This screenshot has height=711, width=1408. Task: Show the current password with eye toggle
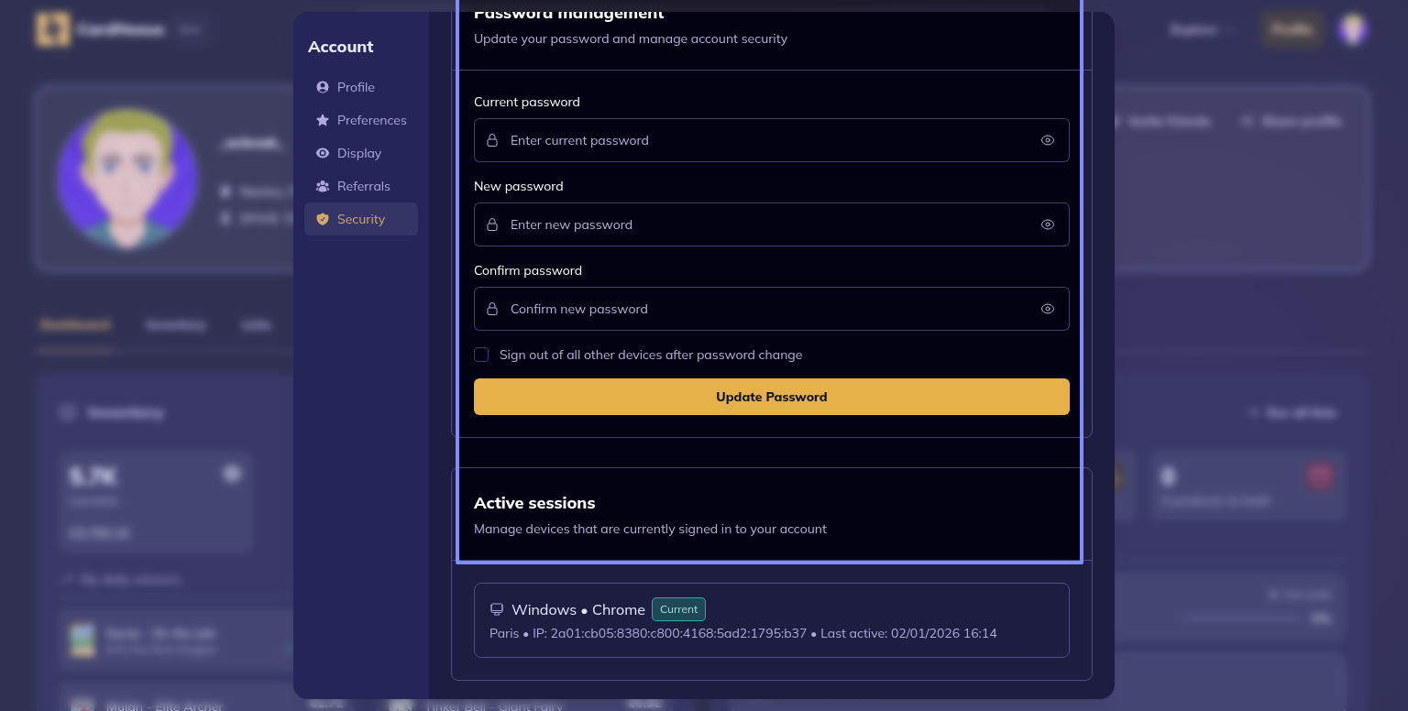(x=1048, y=140)
